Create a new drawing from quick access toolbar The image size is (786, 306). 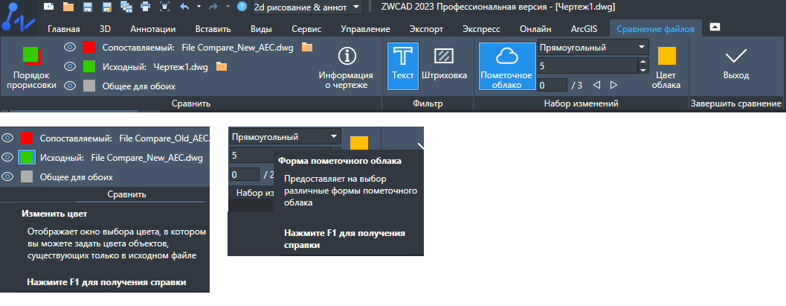point(48,7)
